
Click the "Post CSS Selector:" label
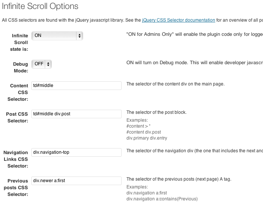(17, 118)
